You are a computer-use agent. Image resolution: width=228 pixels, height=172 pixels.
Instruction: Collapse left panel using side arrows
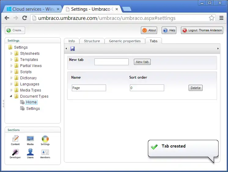(3, 103)
